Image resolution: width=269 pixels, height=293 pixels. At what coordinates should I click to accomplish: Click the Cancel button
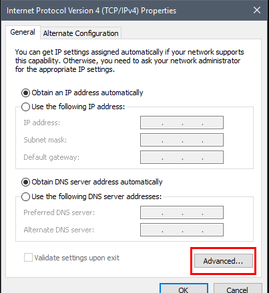238,288
